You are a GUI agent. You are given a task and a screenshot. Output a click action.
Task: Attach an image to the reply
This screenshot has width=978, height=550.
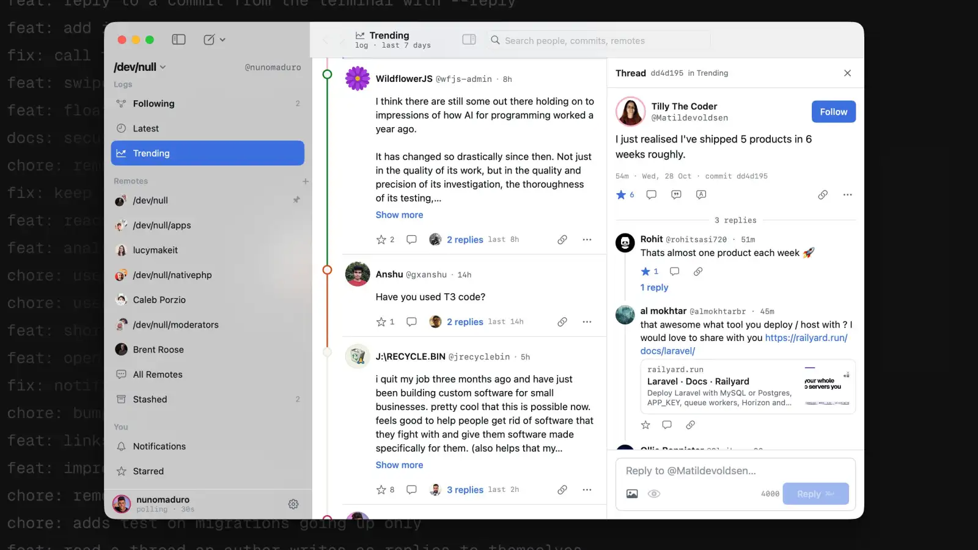pyautogui.click(x=632, y=494)
